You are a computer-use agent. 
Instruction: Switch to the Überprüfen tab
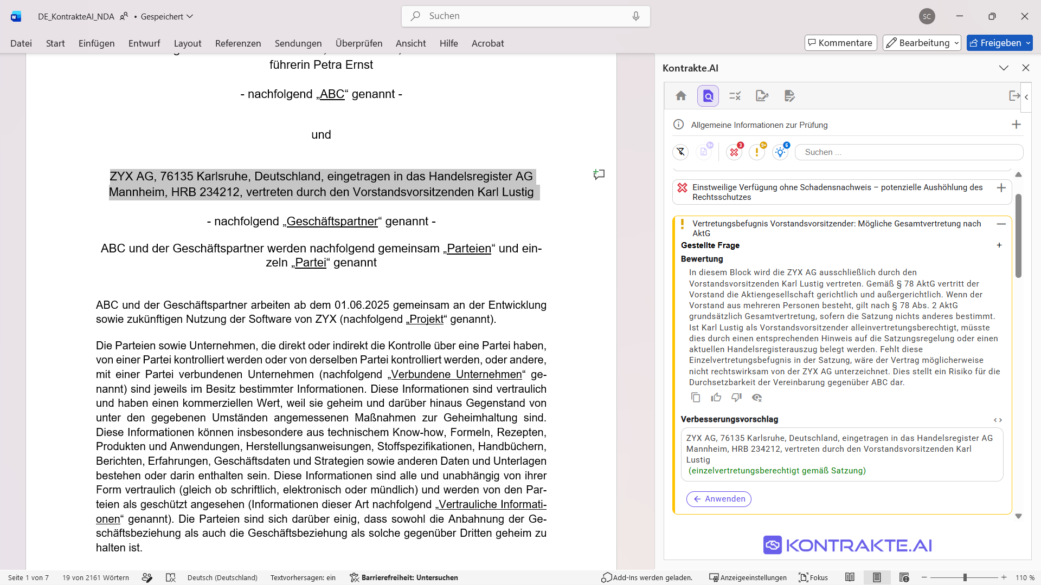click(359, 43)
